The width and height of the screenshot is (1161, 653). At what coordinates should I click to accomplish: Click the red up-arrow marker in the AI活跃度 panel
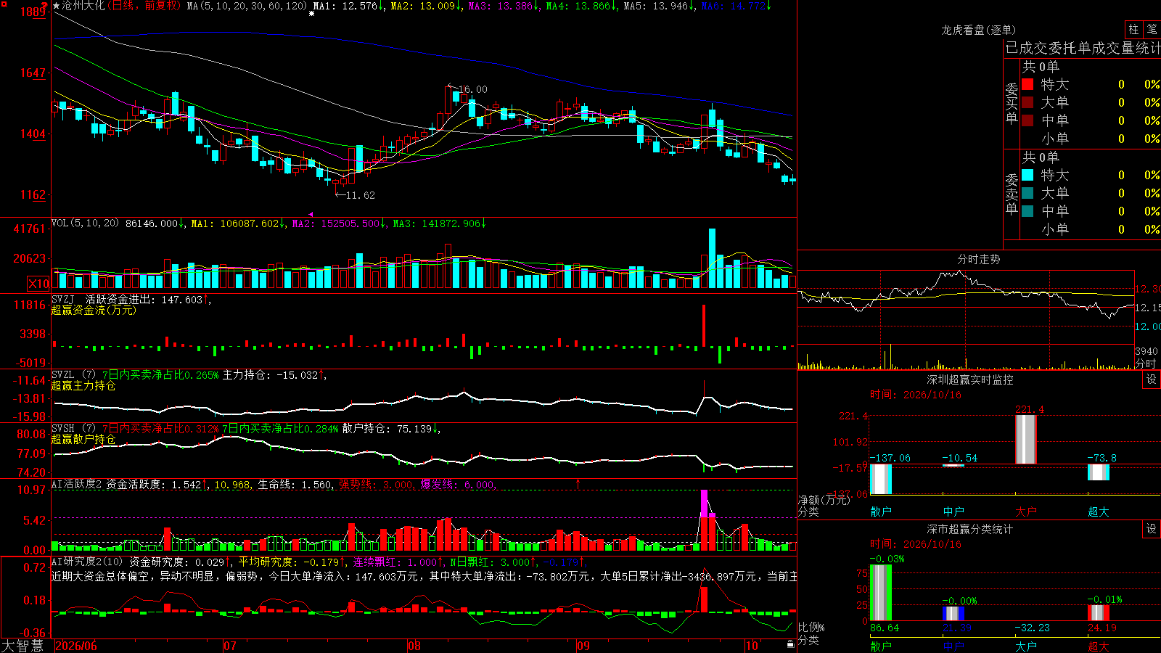578,483
